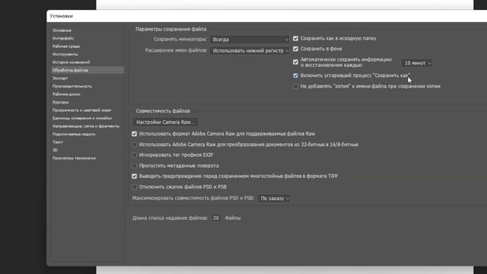487x274 pixels.
Task: Change the 10 минут autosave interval dropdown
Action: coord(417,63)
